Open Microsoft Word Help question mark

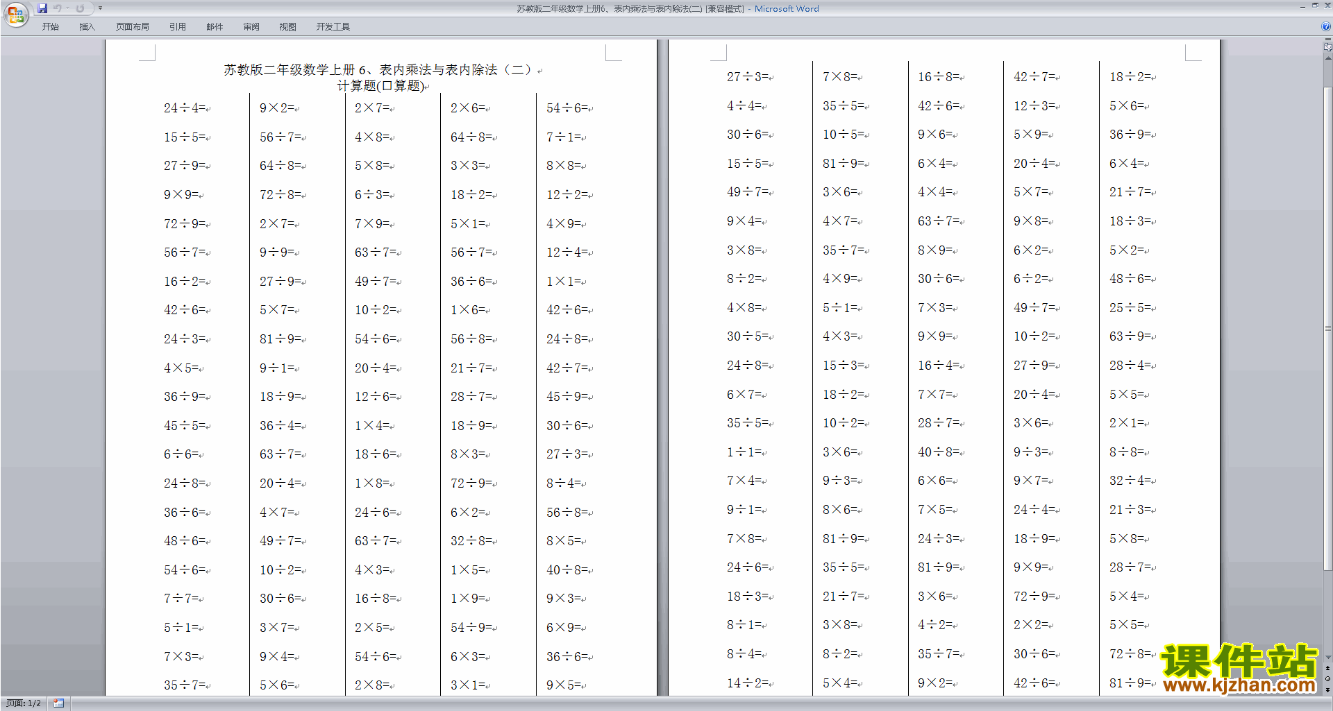pyautogui.click(x=1326, y=27)
